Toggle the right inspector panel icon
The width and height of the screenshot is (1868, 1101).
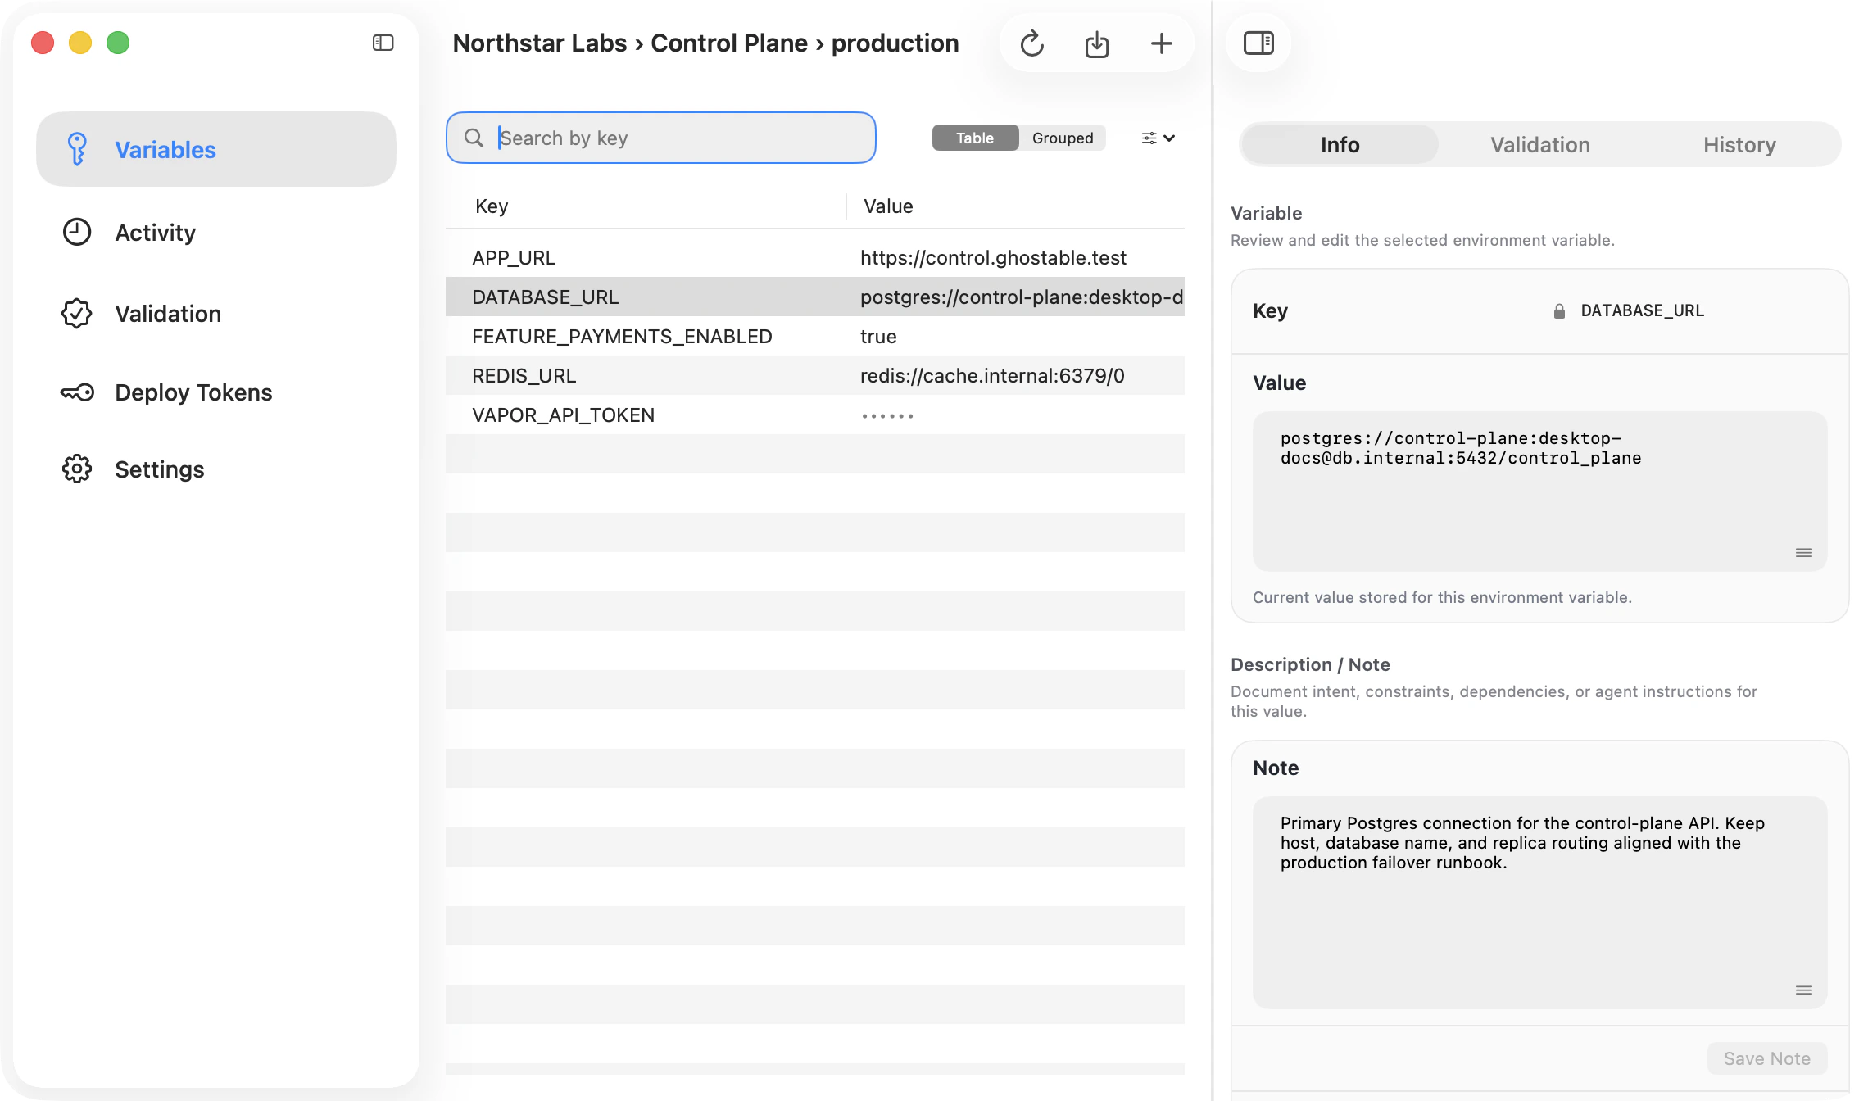(x=1258, y=43)
